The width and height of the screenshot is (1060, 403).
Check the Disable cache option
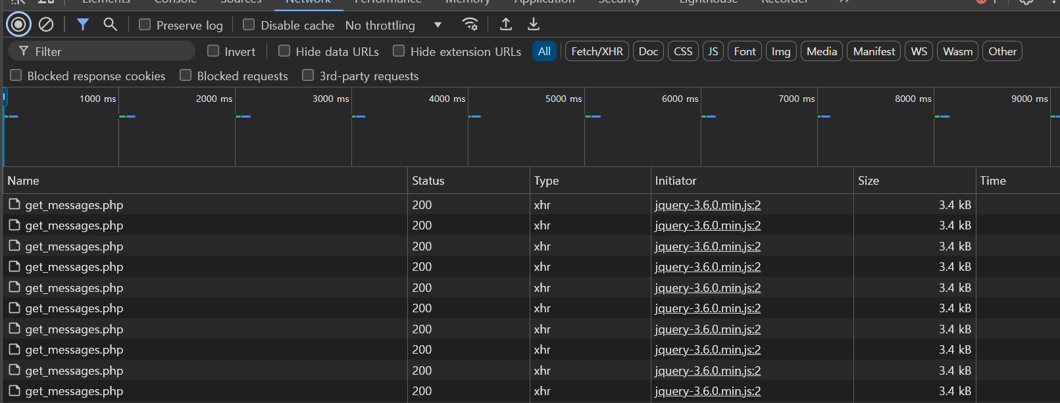(x=249, y=25)
